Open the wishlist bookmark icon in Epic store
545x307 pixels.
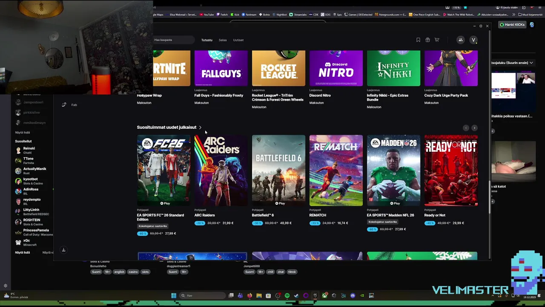418,40
